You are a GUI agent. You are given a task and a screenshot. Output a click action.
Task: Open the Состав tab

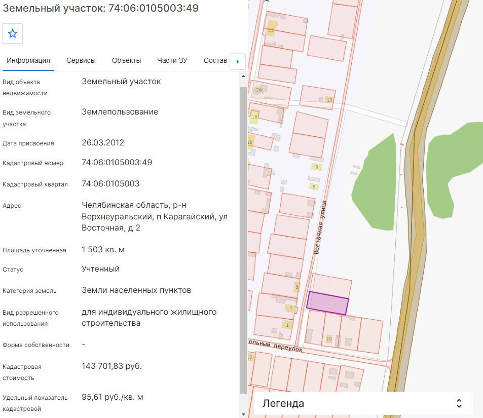pyautogui.click(x=215, y=60)
